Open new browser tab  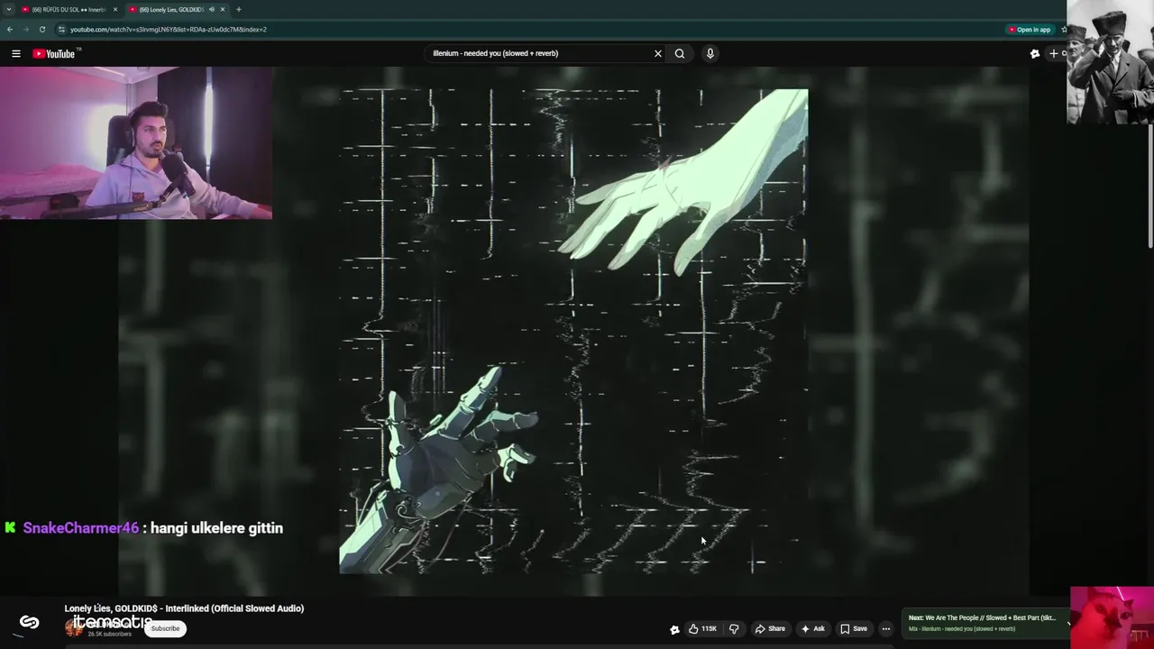point(238,9)
